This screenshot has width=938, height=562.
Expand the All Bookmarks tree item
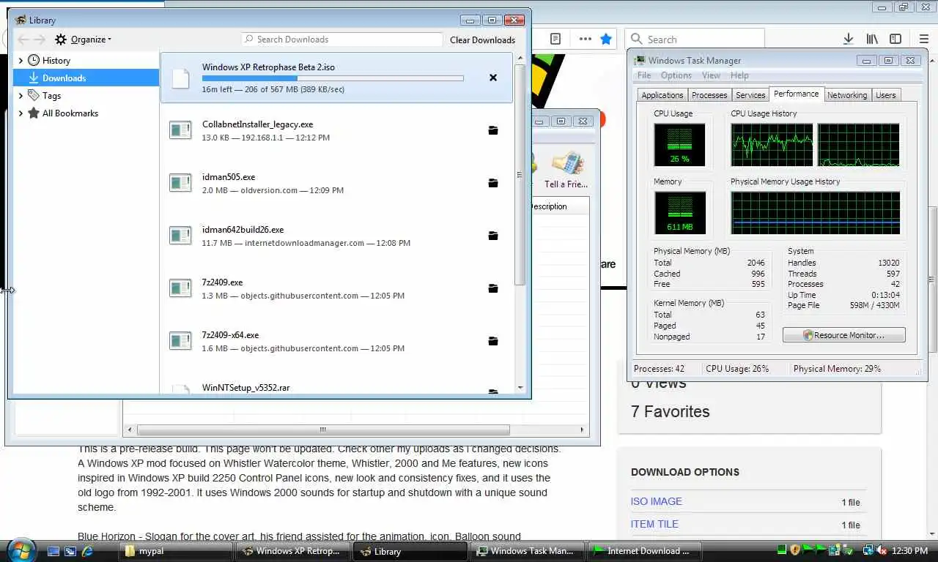click(x=21, y=113)
